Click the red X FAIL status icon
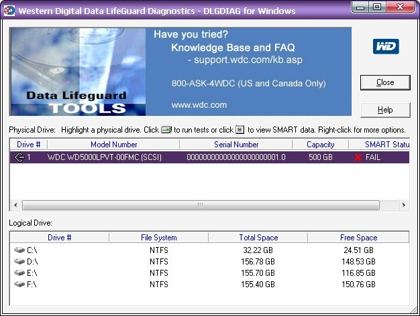 [358, 157]
